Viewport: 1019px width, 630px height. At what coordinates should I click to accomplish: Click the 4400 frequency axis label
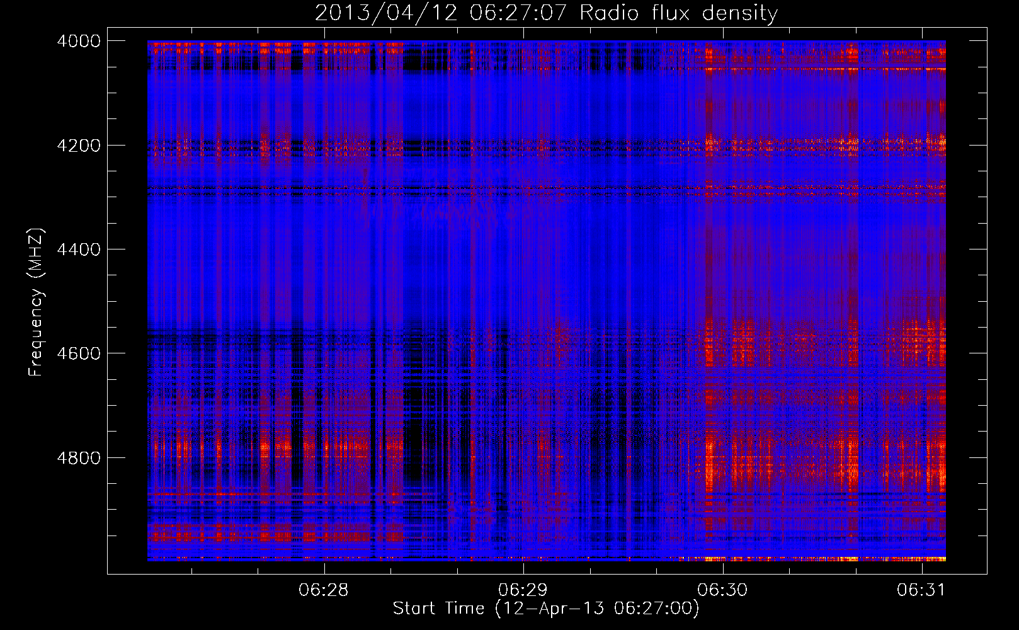point(79,249)
